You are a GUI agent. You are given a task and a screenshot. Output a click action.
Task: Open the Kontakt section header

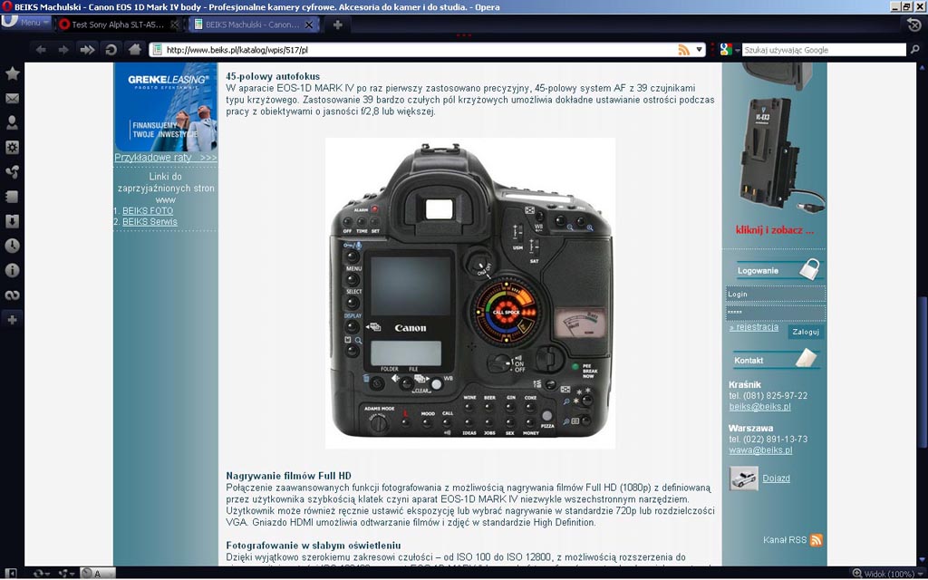click(776, 360)
